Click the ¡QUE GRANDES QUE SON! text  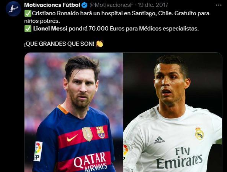point(59,44)
